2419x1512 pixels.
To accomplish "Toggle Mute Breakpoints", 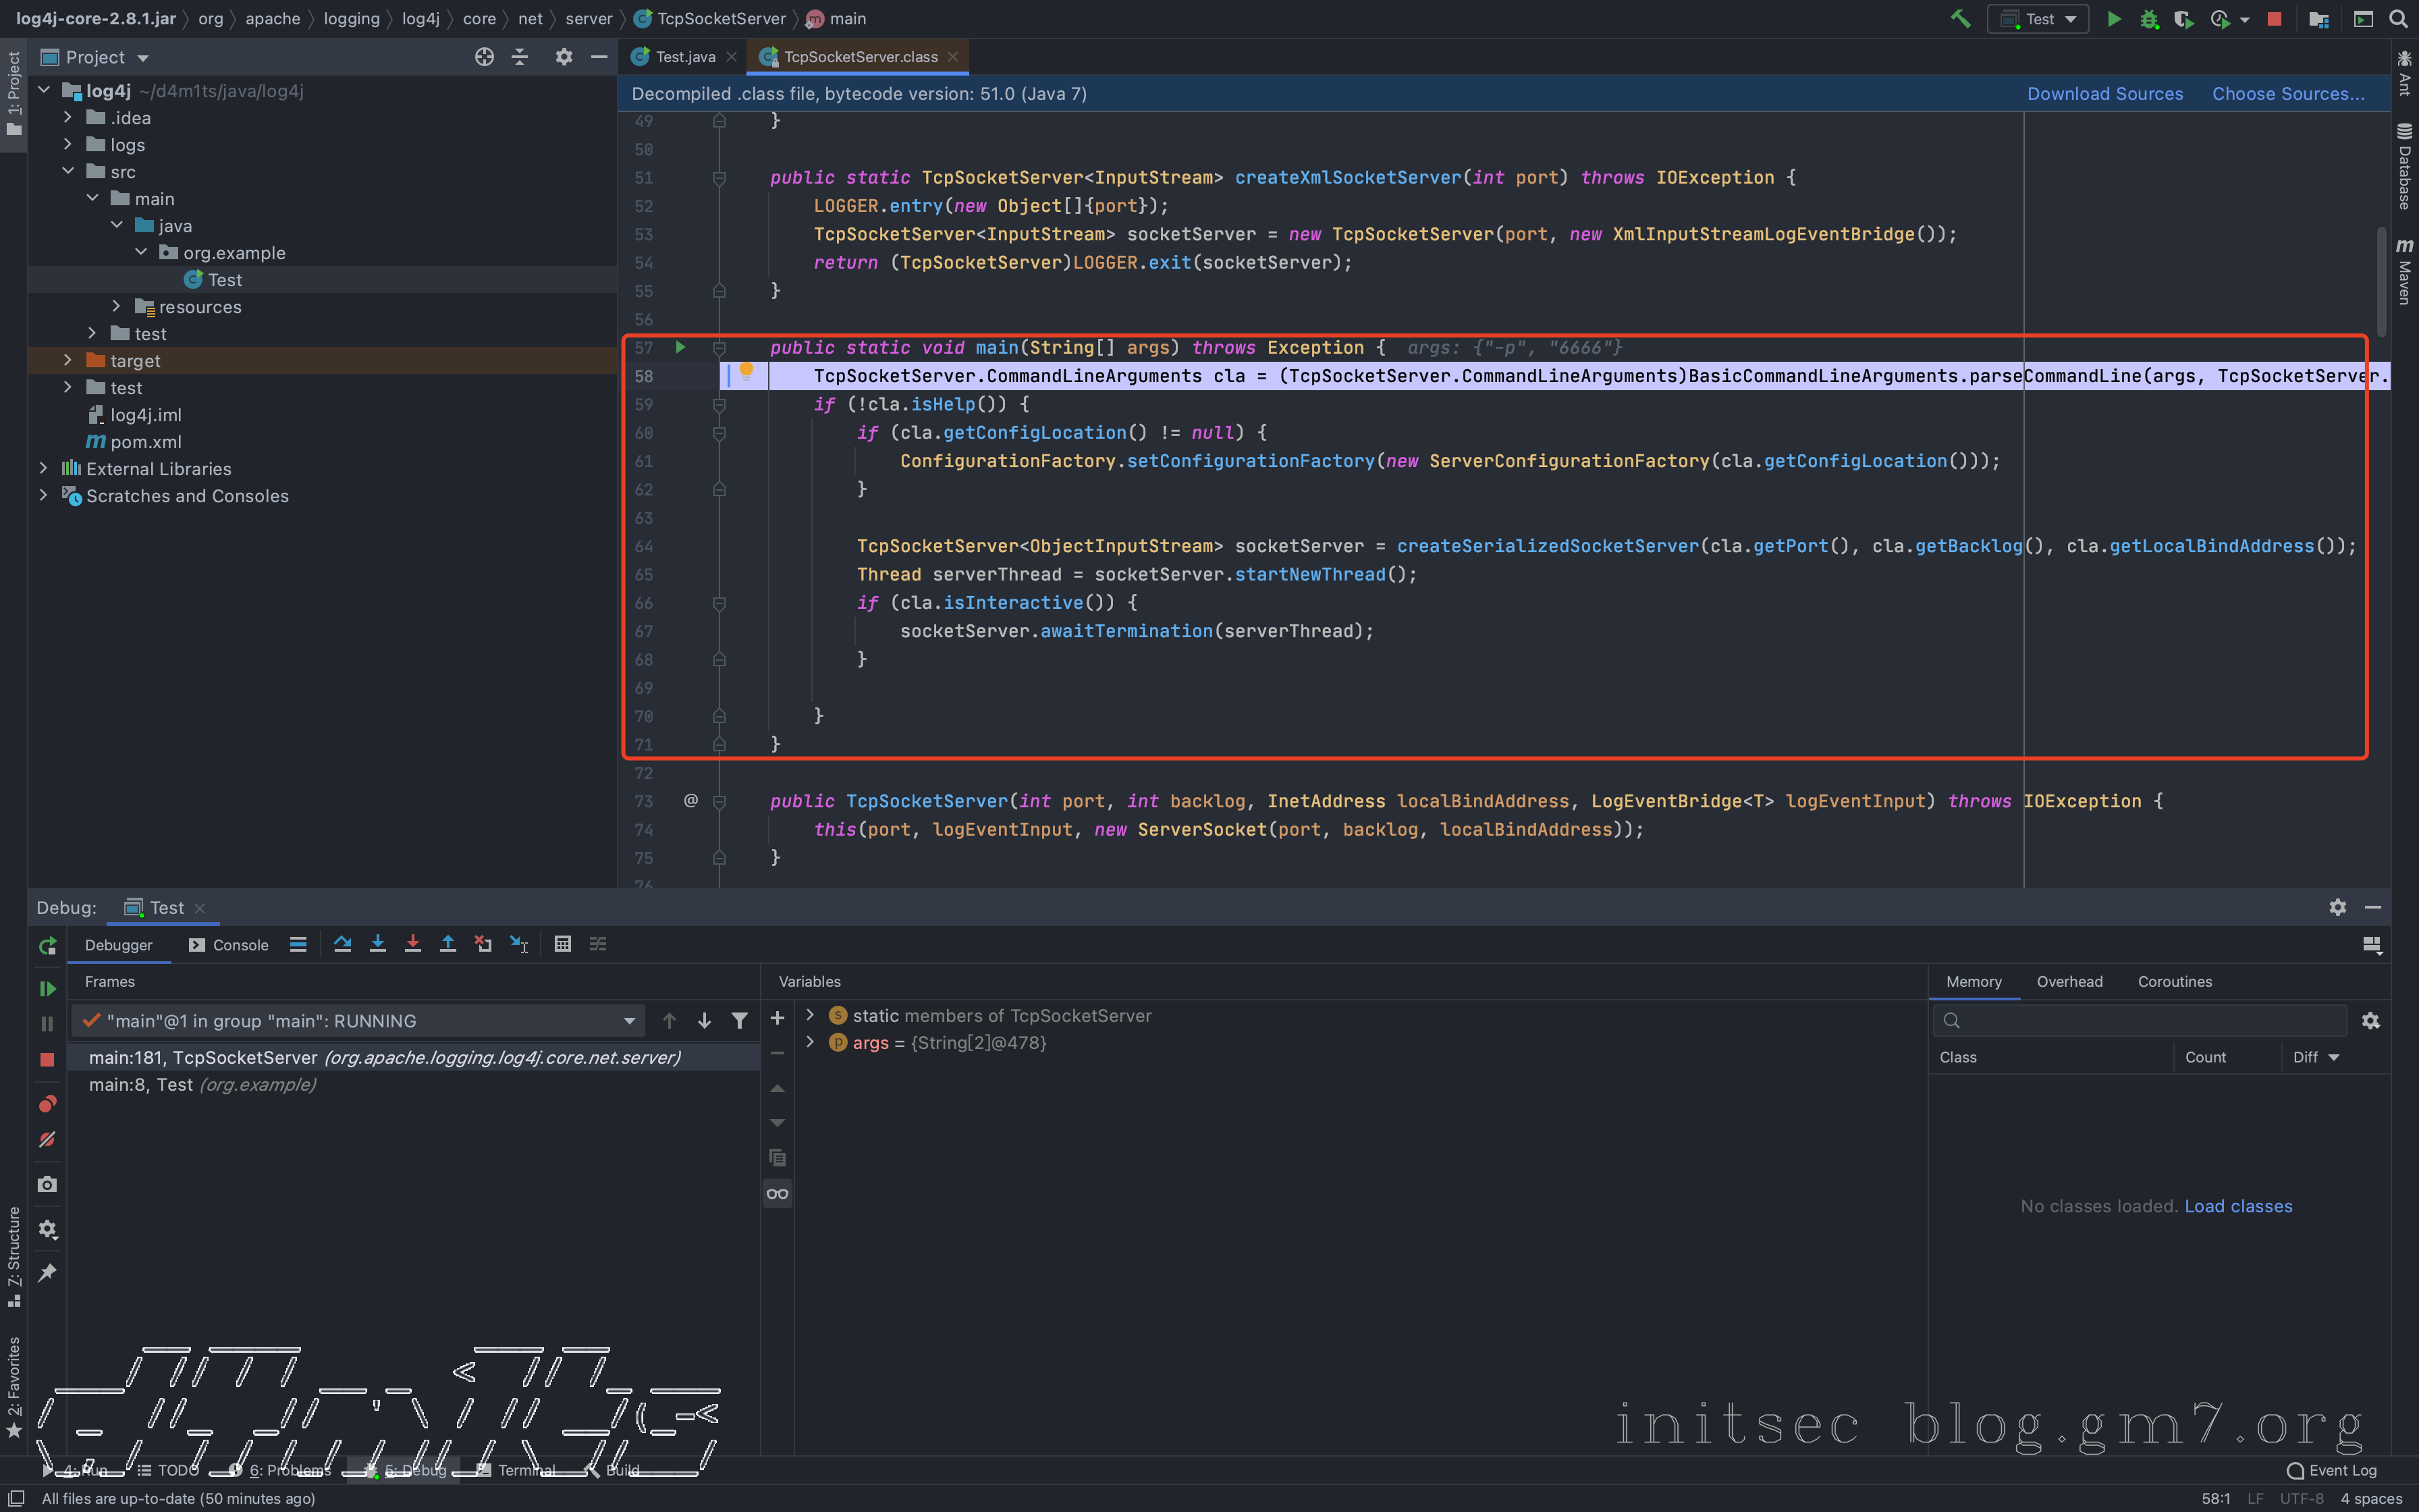I will click(47, 1140).
